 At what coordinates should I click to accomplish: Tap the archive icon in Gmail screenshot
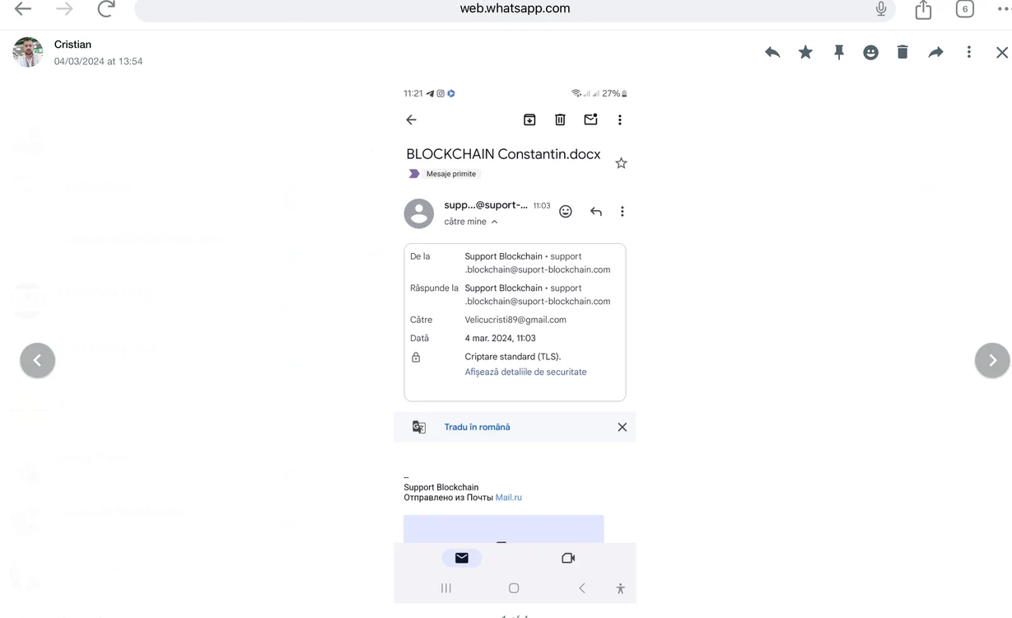pos(529,119)
